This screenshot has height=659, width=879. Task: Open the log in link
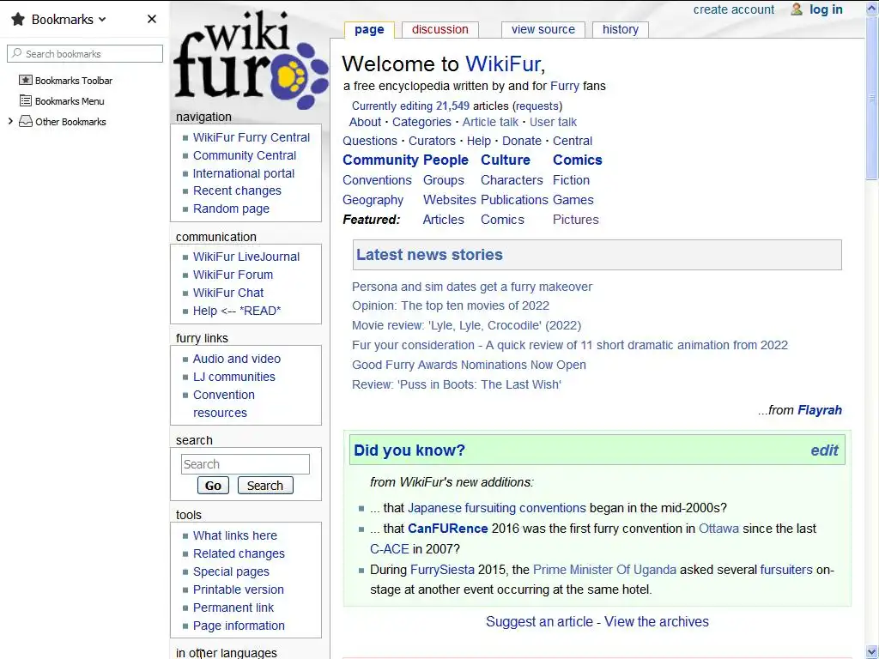pyautogui.click(x=826, y=9)
